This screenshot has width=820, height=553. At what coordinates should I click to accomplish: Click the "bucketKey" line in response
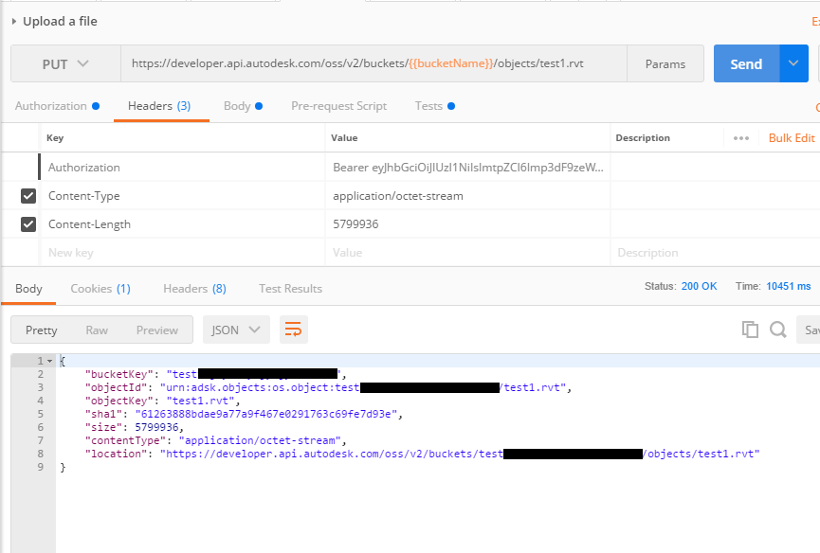[215, 374]
